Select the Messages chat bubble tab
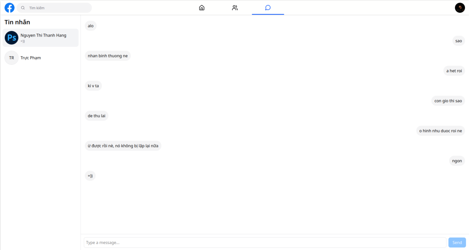469x250 pixels. coord(268,8)
